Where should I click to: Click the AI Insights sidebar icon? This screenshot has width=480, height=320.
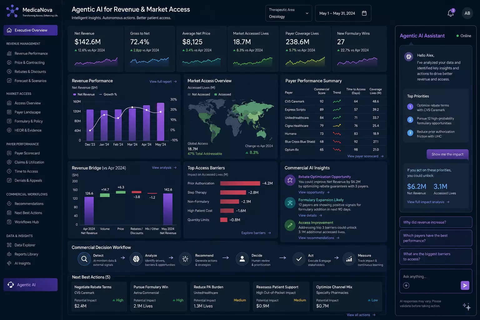coord(9,263)
